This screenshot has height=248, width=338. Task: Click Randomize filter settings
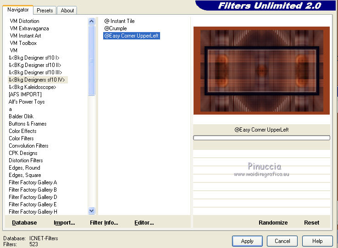coord(273,223)
